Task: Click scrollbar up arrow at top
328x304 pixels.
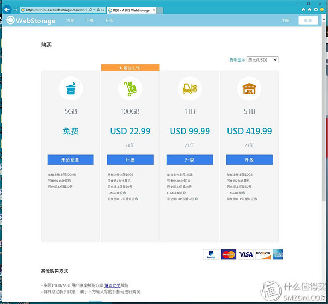Action: pyautogui.click(x=324, y=20)
